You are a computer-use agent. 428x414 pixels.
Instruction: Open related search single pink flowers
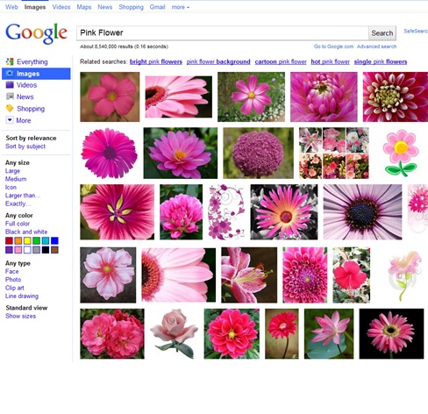(x=381, y=61)
